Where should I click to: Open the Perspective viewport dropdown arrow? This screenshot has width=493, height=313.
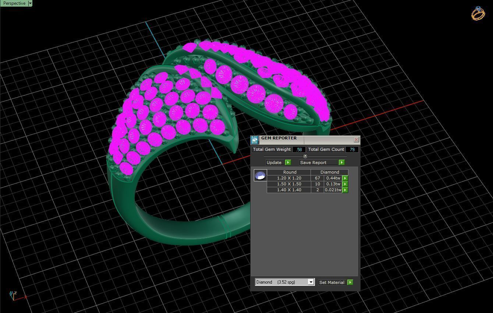[30, 3]
